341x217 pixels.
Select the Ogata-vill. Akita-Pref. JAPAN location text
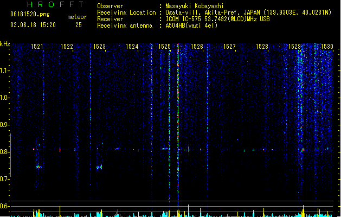[x=248, y=12]
